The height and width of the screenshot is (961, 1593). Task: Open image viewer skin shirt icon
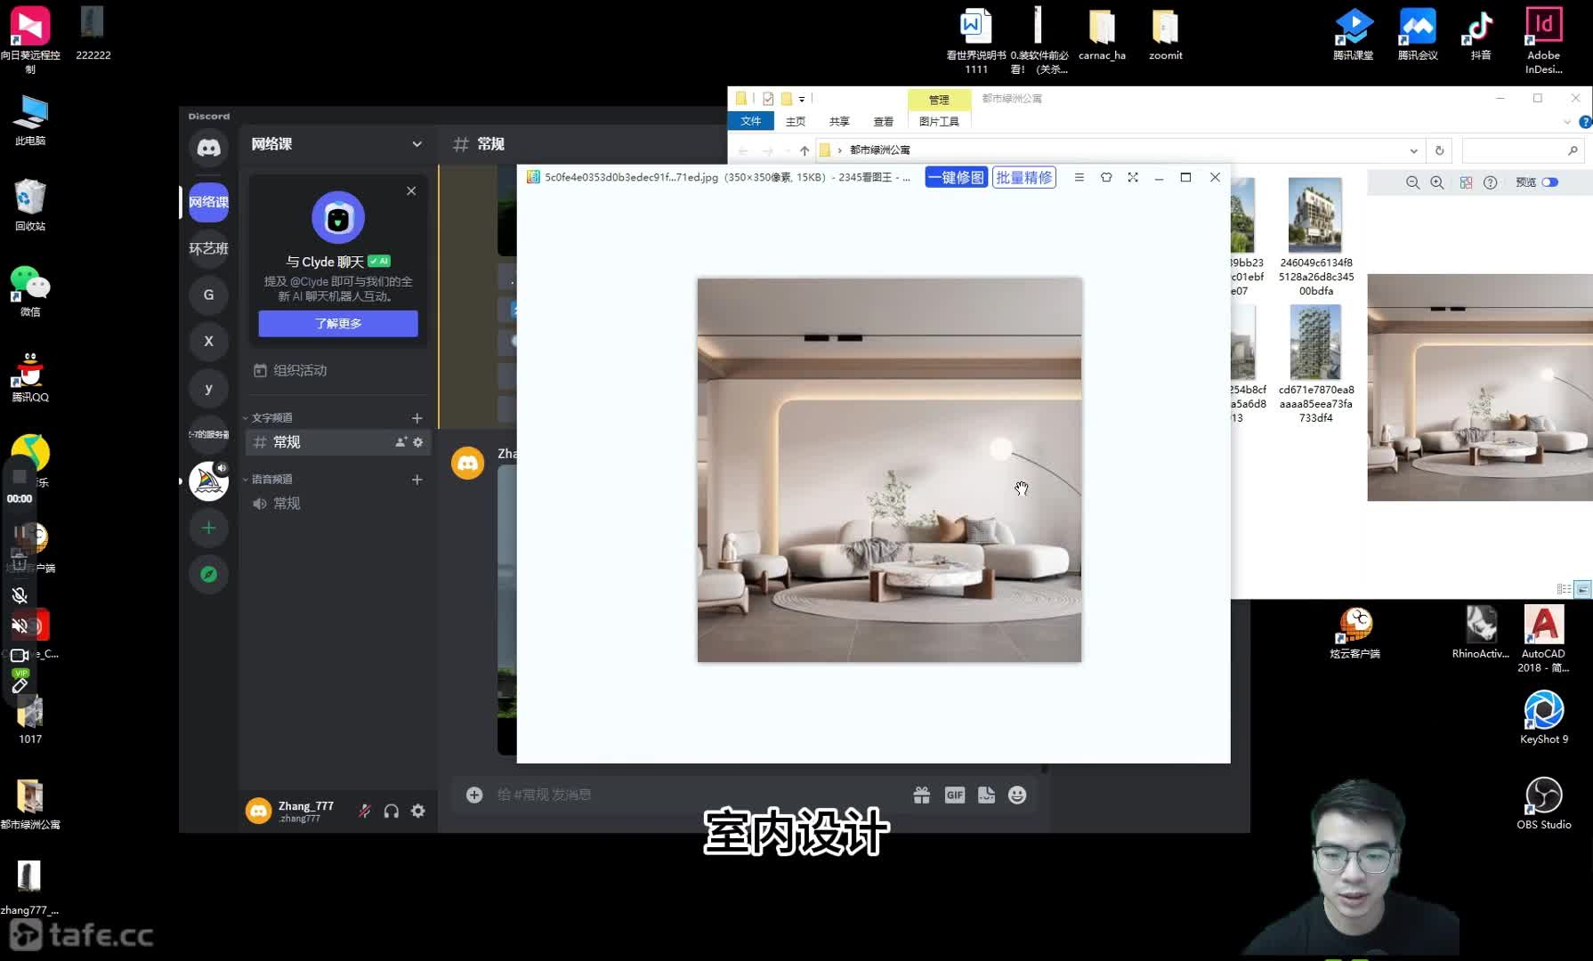pos(1106,177)
